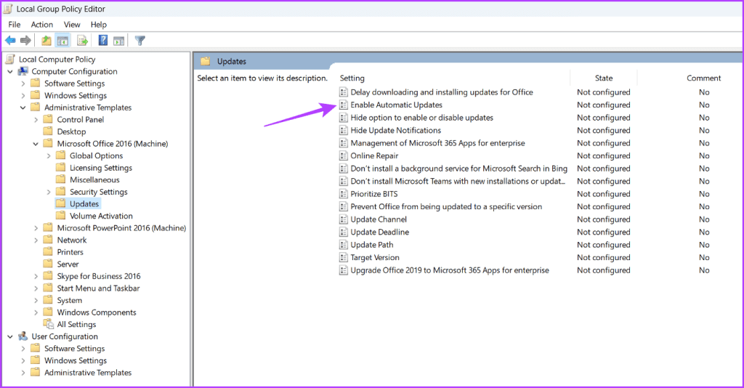Click the Prioritize BITS policy icon
This screenshot has width=744, height=388.
click(344, 194)
